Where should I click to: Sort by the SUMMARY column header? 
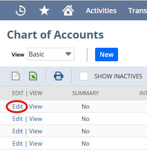tap(86, 93)
